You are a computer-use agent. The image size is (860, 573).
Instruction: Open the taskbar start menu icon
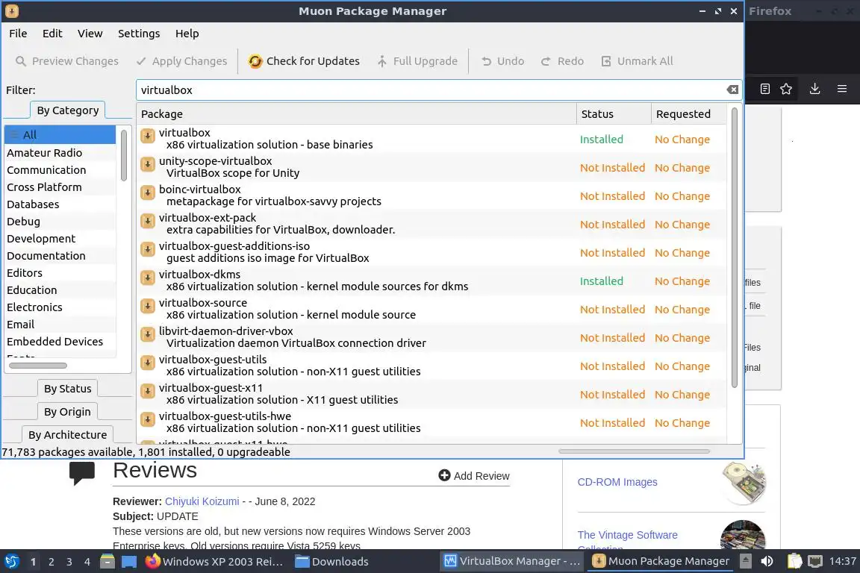click(x=11, y=562)
